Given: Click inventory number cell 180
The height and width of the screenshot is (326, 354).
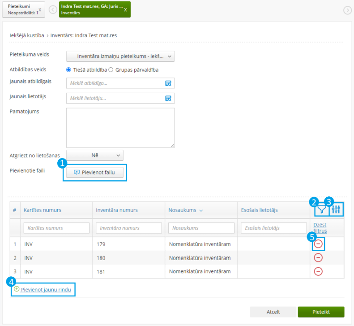Looking at the screenshot, I should coord(101,258).
